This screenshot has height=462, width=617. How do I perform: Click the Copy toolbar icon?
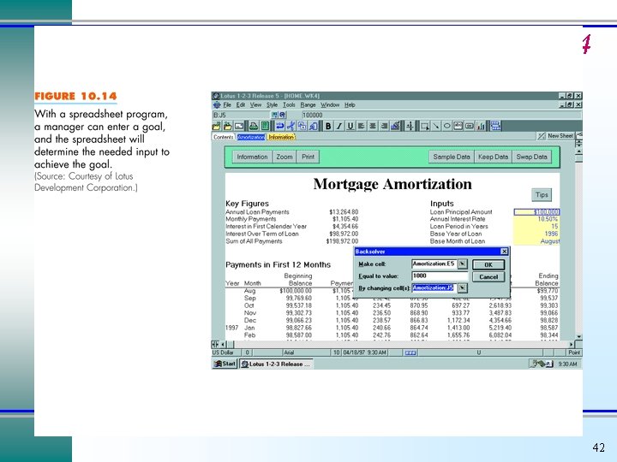tap(302, 126)
